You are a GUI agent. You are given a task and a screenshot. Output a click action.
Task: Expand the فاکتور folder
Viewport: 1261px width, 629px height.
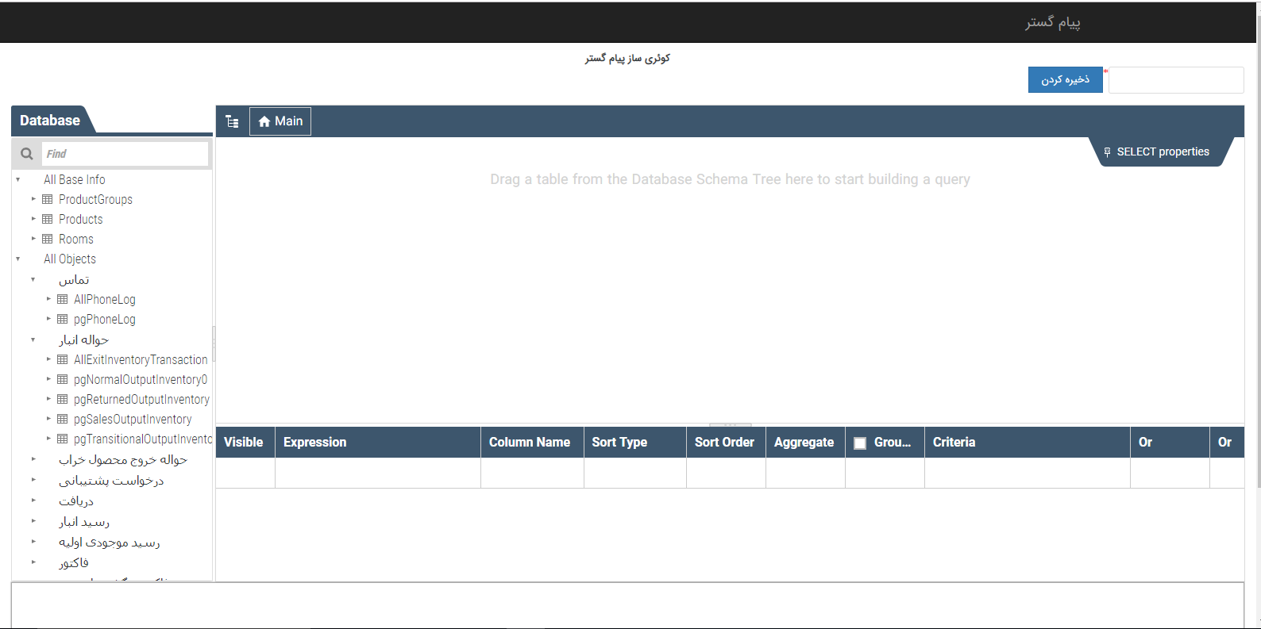coord(33,562)
